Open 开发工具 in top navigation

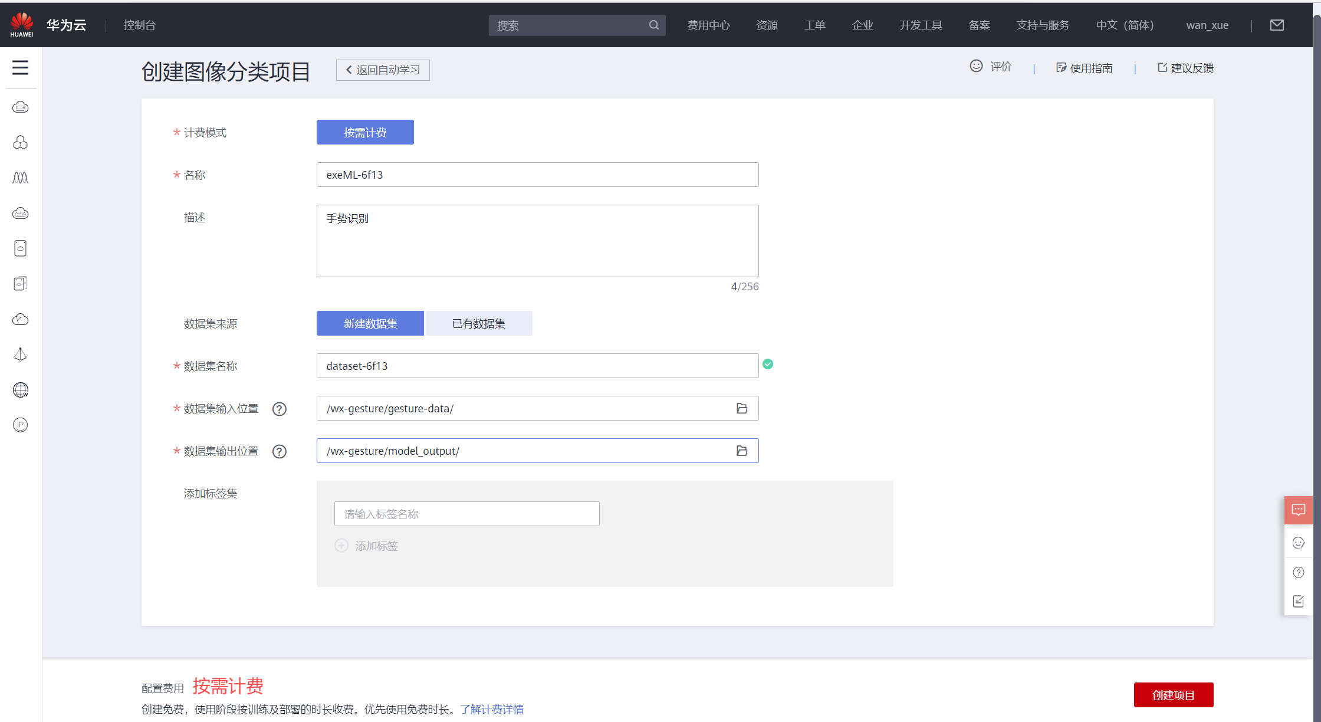click(920, 25)
